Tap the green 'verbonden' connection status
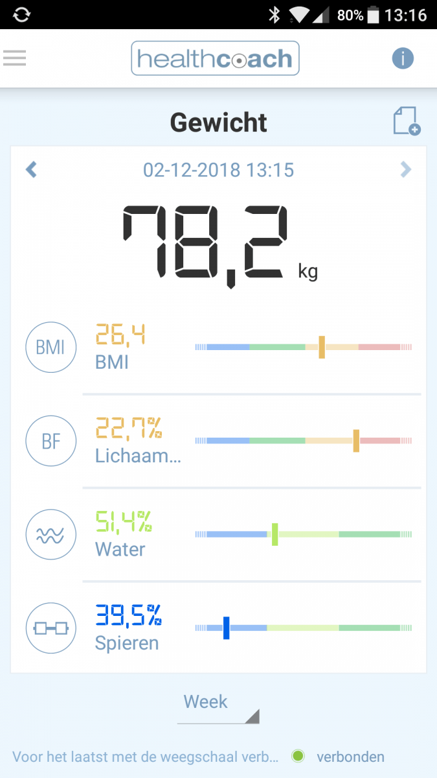Screen dimensions: 437x778 point(350,757)
